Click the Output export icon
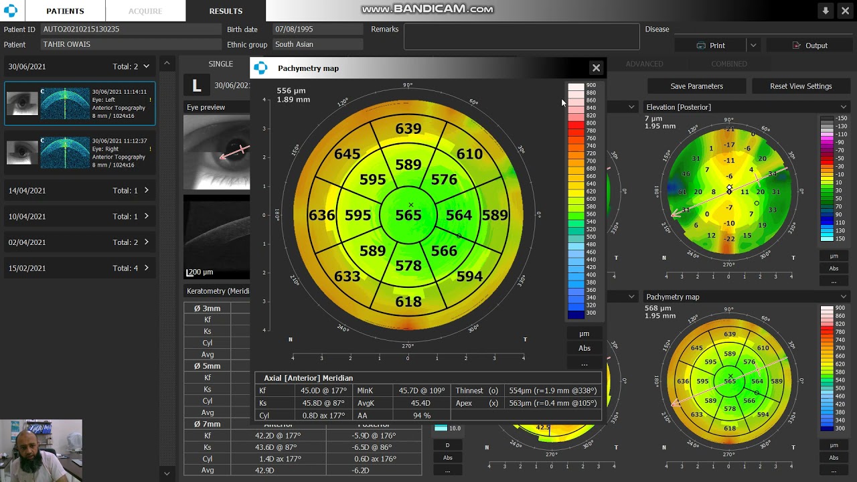The image size is (857, 482). tap(796, 46)
